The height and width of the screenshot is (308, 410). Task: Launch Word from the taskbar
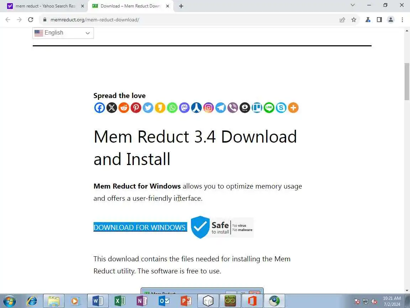98,301
